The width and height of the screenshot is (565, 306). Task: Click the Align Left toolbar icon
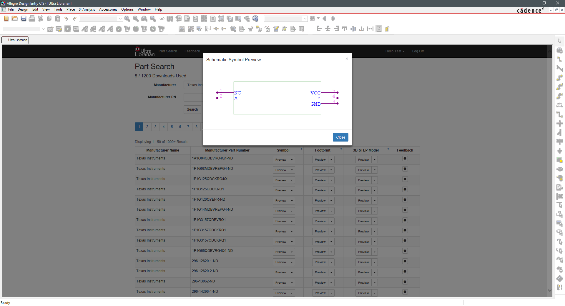point(319,29)
